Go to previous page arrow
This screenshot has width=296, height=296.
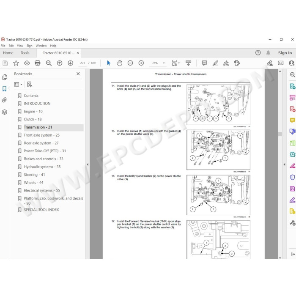pyautogui.click(x=60, y=63)
